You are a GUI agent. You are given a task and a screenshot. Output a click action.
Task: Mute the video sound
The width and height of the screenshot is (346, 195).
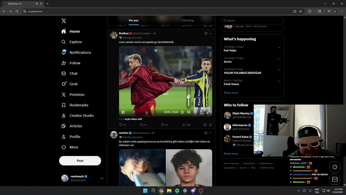click(189, 112)
